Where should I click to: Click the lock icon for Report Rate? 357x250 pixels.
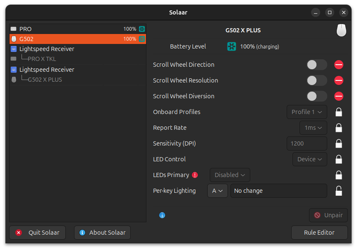(x=339, y=128)
